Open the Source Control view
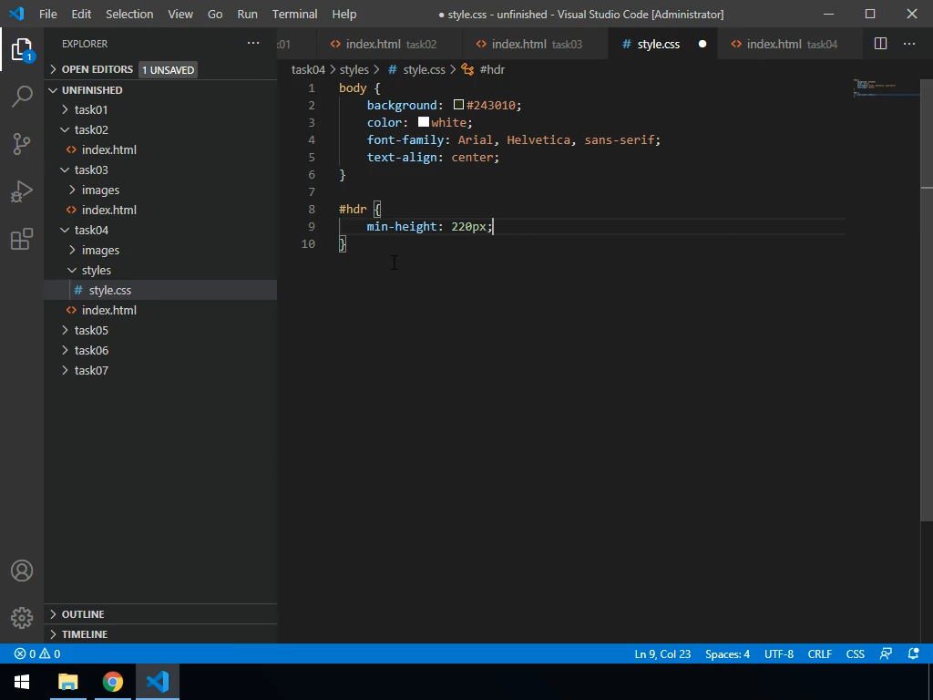 pyautogui.click(x=22, y=144)
